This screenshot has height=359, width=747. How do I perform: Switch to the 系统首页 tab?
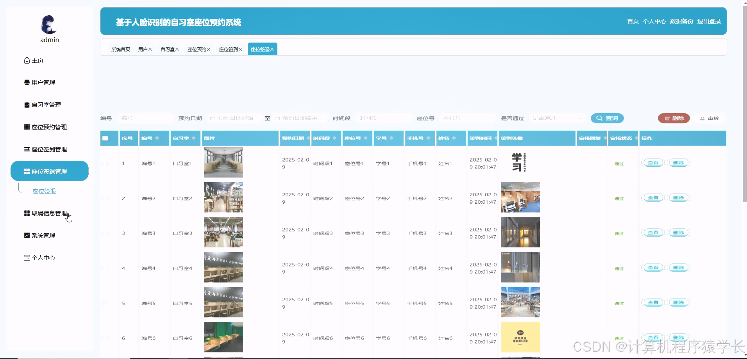point(121,50)
